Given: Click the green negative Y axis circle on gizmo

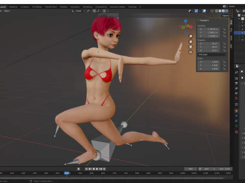Looking at the screenshot, I should click(183, 27).
